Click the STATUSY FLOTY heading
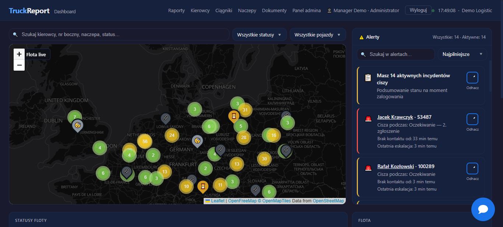Viewport: 503px width, 227px height. pyautogui.click(x=31, y=220)
